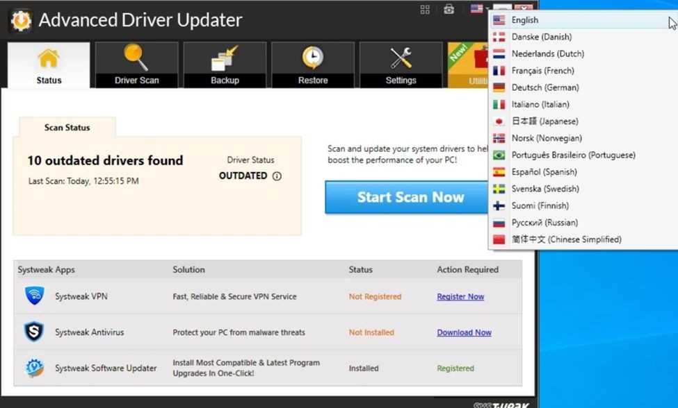Click the Systweak Software Updater icon
This screenshot has height=408, width=678.
pos(34,368)
